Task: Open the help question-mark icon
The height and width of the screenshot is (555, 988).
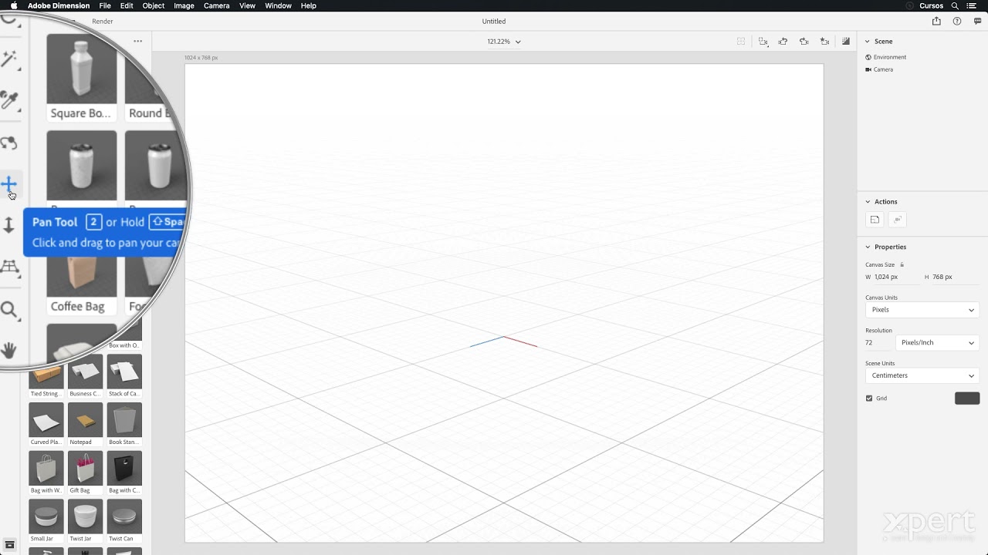Action: [x=957, y=22]
